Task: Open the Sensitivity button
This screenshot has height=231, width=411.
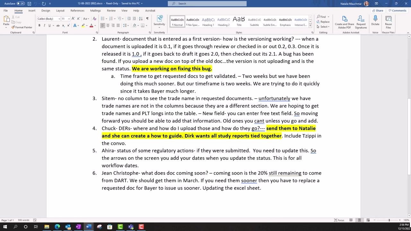Action: point(159,21)
